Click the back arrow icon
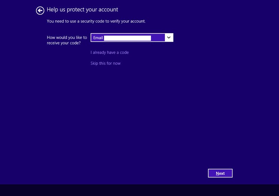The height and width of the screenshot is (196, 279). [40, 11]
